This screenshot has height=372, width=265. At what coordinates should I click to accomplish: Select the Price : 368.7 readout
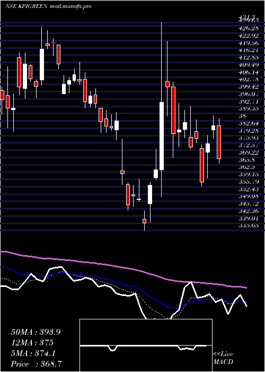[37, 364]
